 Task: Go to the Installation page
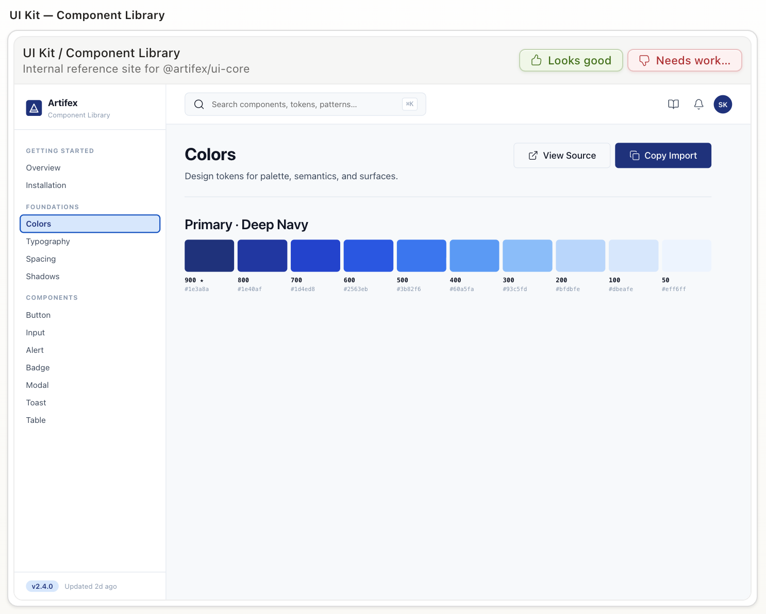[90, 185]
